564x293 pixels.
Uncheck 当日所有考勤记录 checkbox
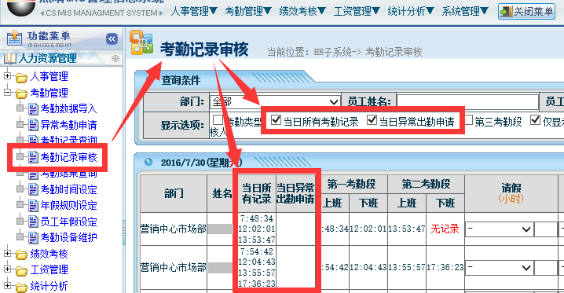[x=276, y=119]
